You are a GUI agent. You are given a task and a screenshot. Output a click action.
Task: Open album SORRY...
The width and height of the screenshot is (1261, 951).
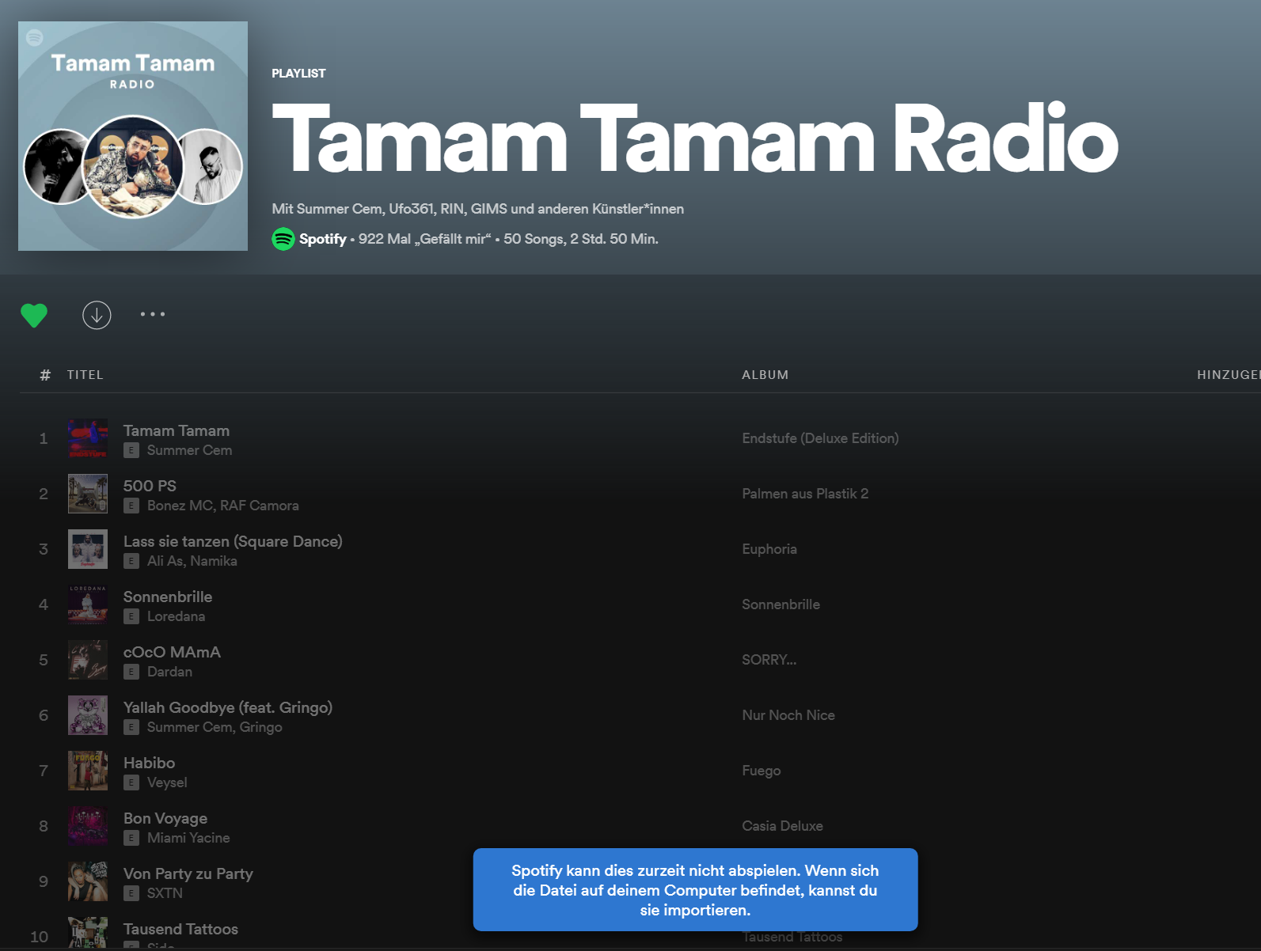(769, 660)
